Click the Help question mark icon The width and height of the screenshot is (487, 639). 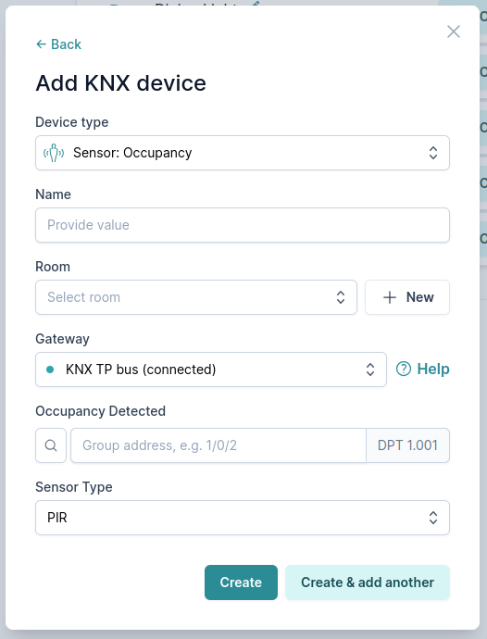404,370
